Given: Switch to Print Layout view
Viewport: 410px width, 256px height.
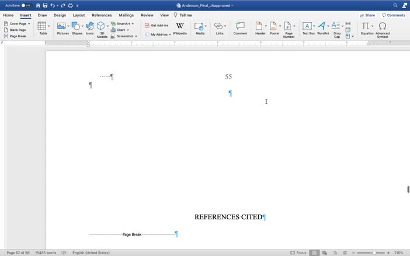Looking at the screenshot, I should (314, 253).
